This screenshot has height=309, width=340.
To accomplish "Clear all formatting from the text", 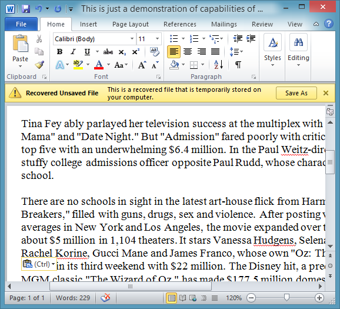I will click(x=155, y=52).
